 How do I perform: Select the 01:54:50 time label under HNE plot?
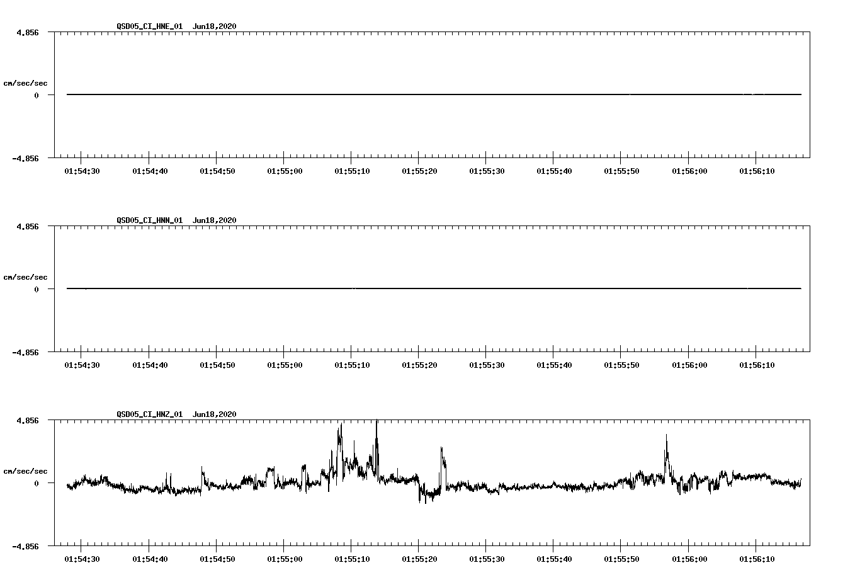217,171
